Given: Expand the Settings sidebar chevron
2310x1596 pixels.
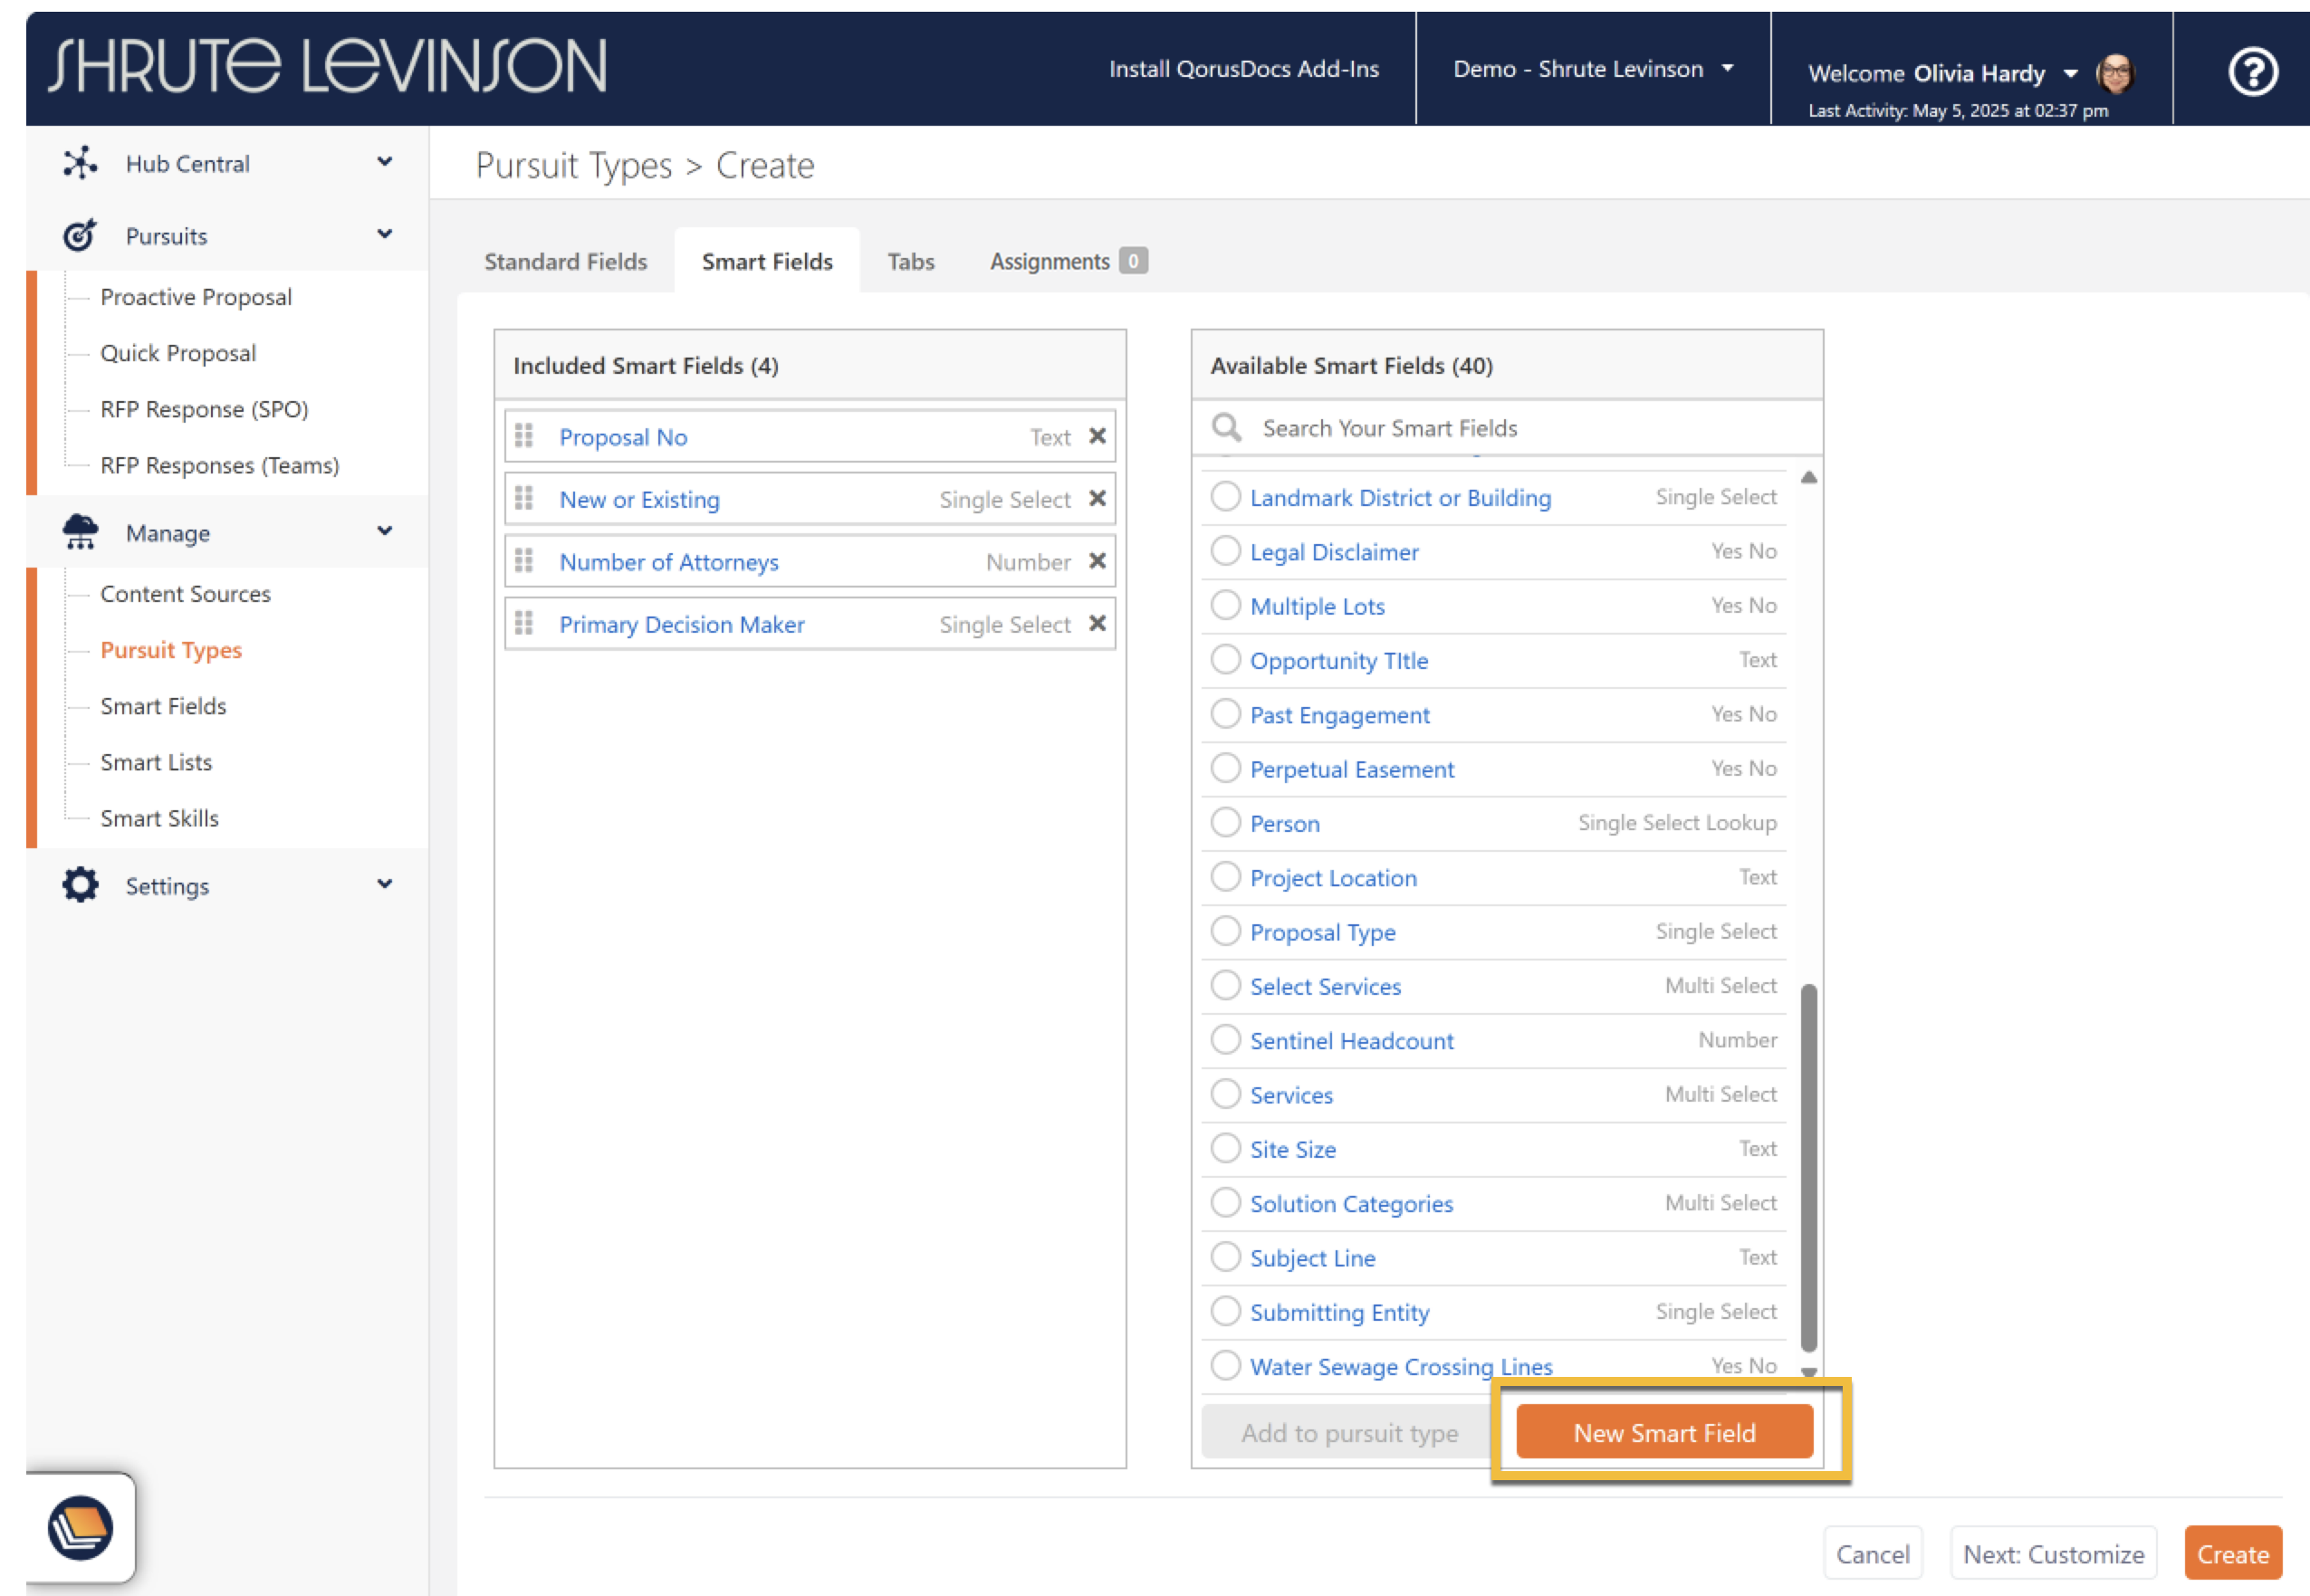Looking at the screenshot, I should click(385, 884).
